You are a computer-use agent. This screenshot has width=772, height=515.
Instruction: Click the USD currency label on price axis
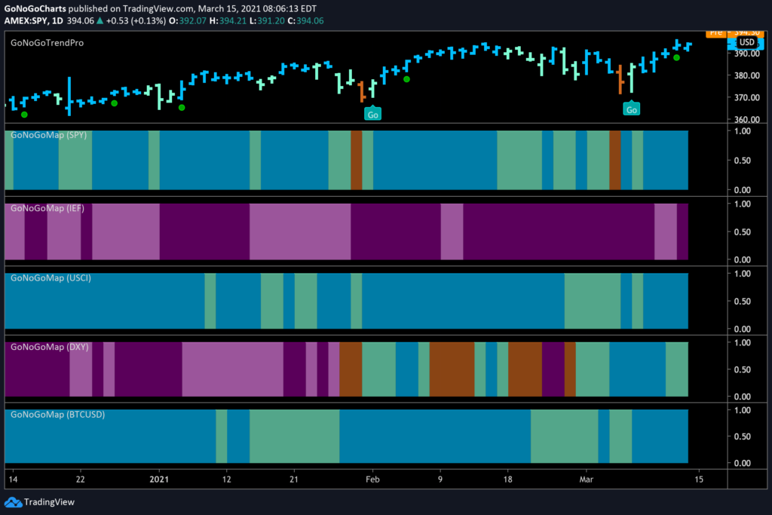tap(746, 42)
